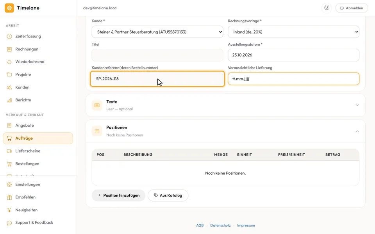Select Lieferscheine in the sidebar

38,151
